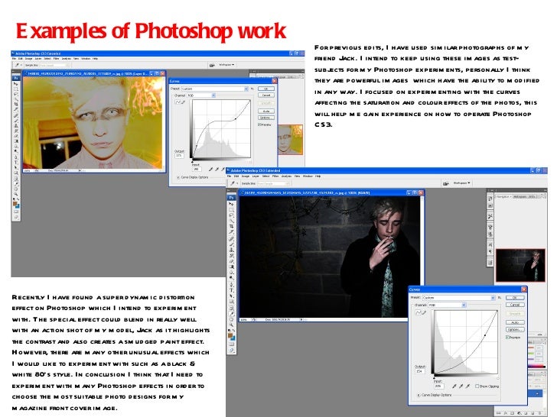Select the Slice tool in lower Photoshop toolbox
The height and width of the screenshot is (417, 557).
(232, 232)
